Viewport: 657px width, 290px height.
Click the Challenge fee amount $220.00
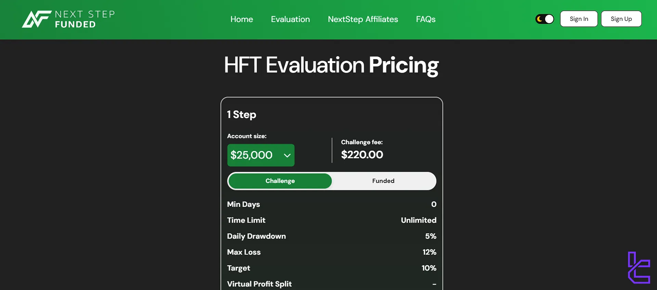click(x=362, y=154)
